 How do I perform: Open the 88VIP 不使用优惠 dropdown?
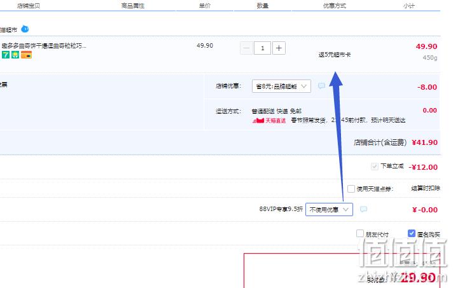(329, 209)
